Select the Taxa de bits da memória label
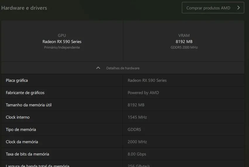 click(x=27, y=154)
